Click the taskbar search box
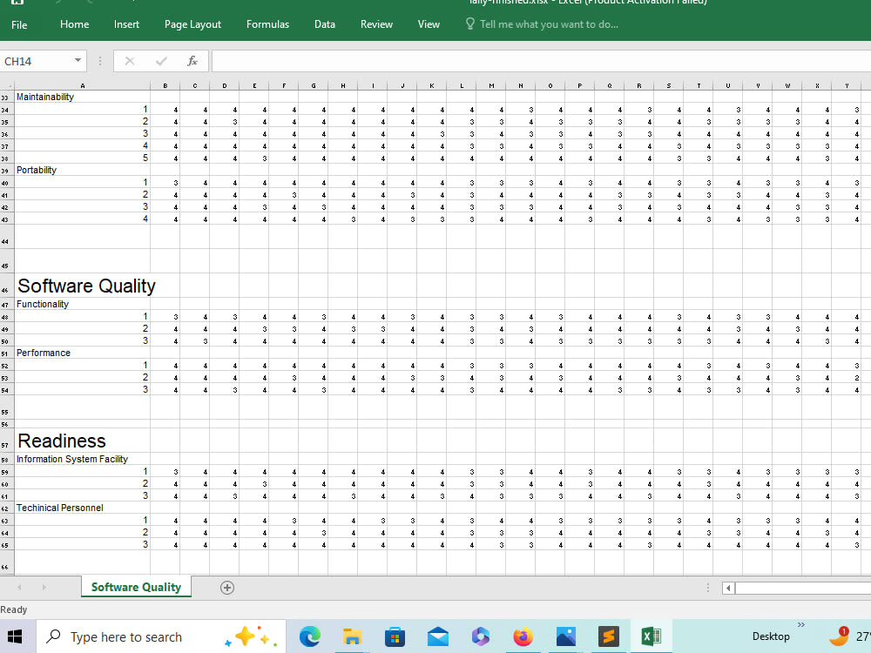The height and width of the screenshot is (653, 871). pos(161,636)
